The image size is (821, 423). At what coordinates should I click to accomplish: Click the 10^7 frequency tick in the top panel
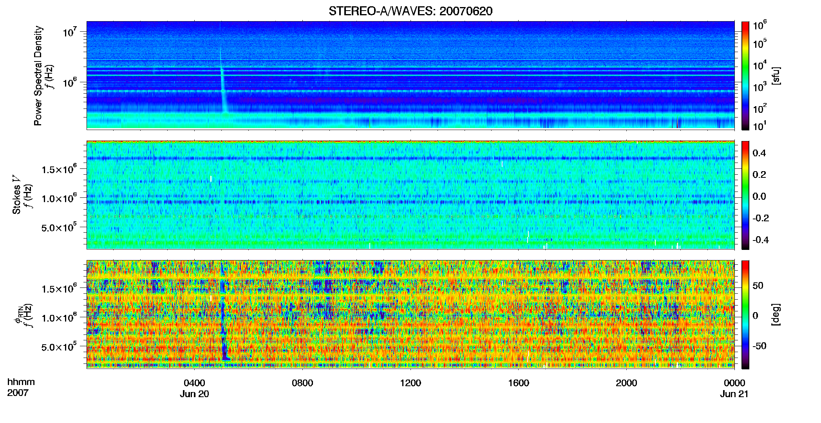[69, 31]
